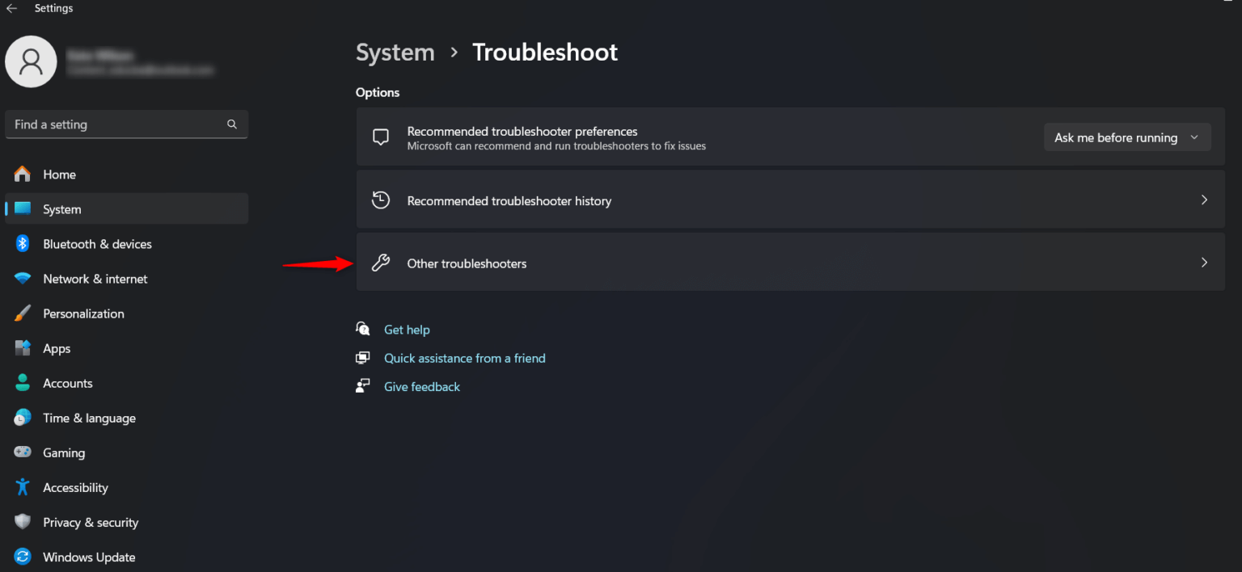
Task: Click the Windows Update icon
Action: [x=23, y=557]
